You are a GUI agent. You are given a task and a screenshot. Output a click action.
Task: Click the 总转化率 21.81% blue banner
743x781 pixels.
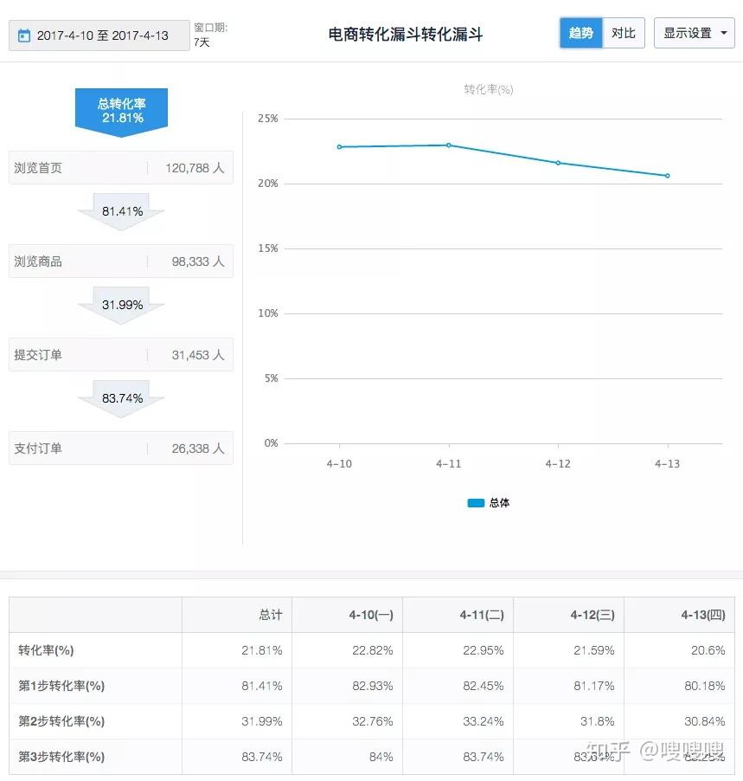point(121,112)
